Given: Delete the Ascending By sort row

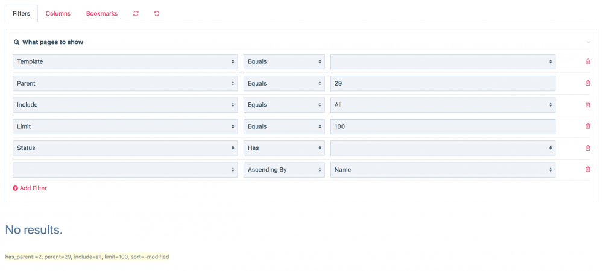Looking at the screenshot, I should 587,170.
